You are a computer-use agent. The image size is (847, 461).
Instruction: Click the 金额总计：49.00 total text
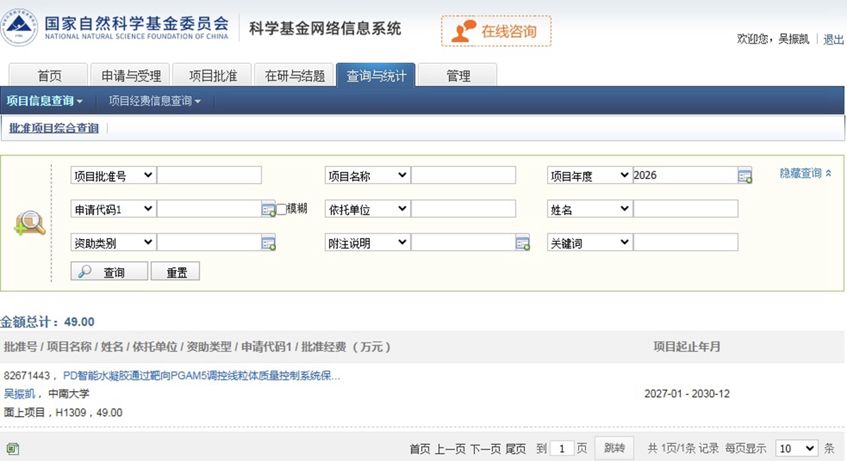[x=47, y=321]
